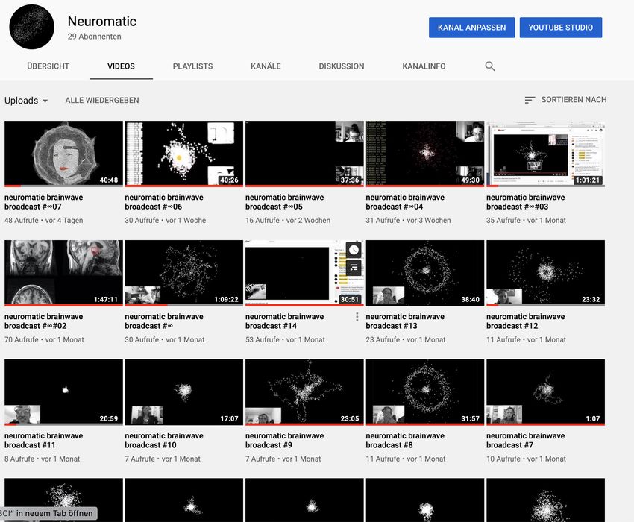This screenshot has height=522, width=634.
Task: Switch to the KANALINFO tab
Action: 424,66
